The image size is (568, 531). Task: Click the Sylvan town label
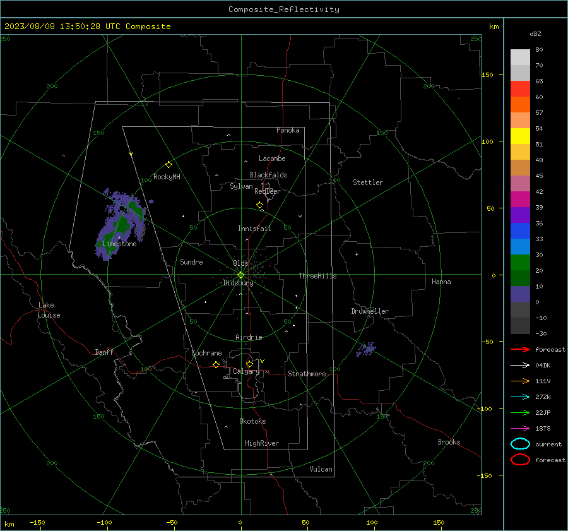(241, 186)
